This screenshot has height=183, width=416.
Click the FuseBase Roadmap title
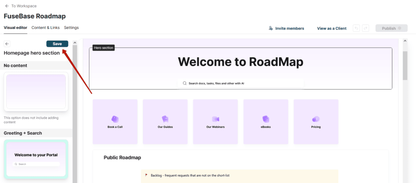click(35, 16)
